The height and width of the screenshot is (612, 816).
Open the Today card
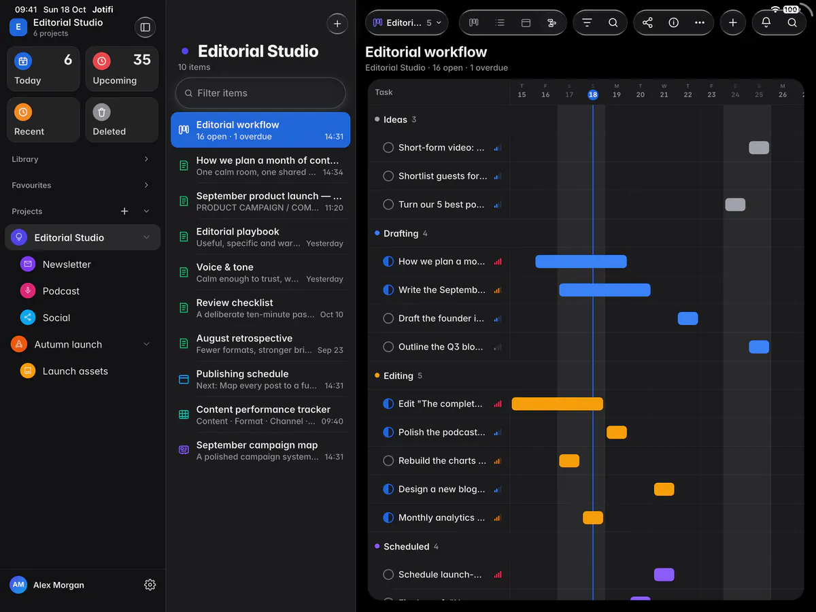point(44,69)
